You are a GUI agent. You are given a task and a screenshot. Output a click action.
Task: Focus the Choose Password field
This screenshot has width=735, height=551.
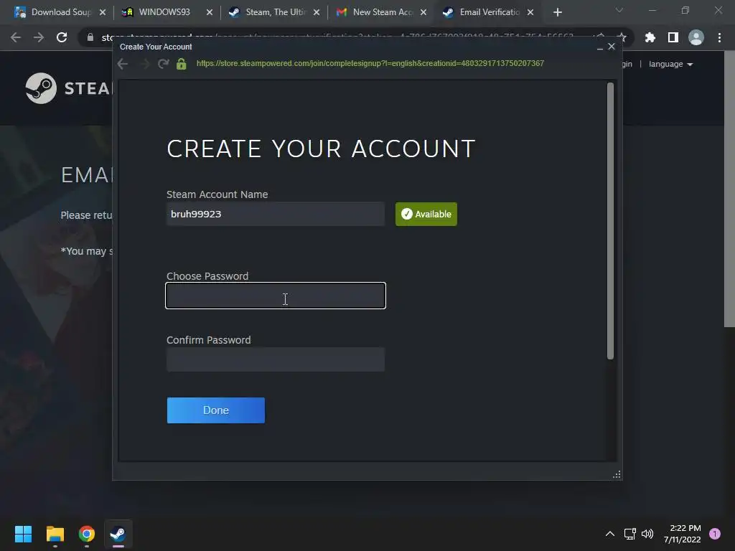[276, 296]
